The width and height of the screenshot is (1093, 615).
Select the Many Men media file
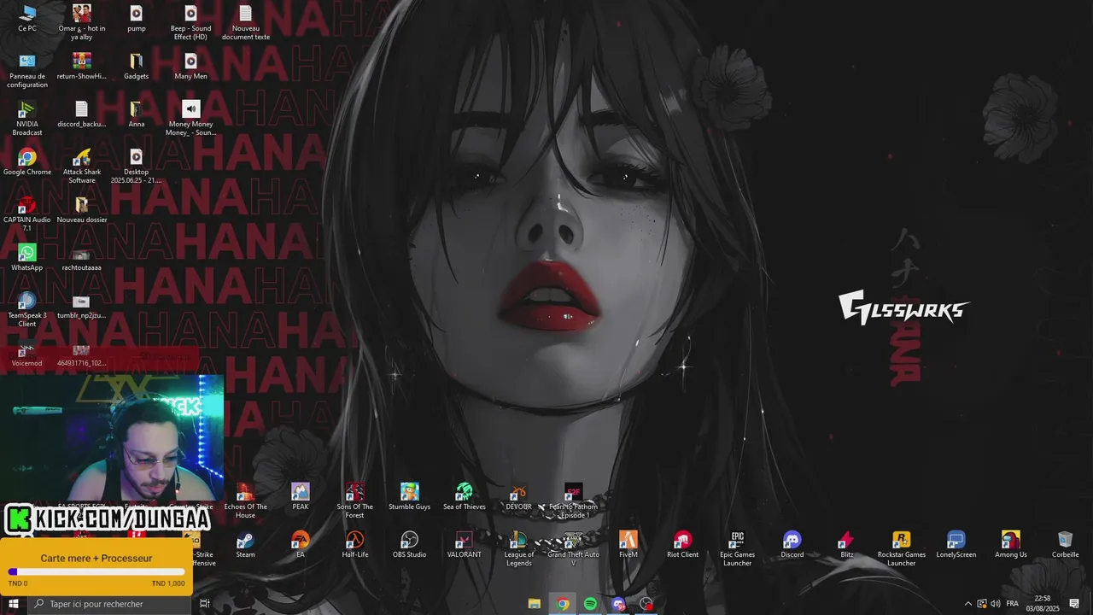(190, 67)
